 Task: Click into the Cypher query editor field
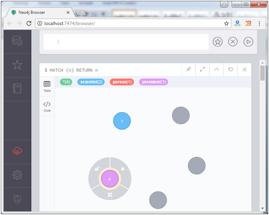pyautogui.click(x=126, y=42)
